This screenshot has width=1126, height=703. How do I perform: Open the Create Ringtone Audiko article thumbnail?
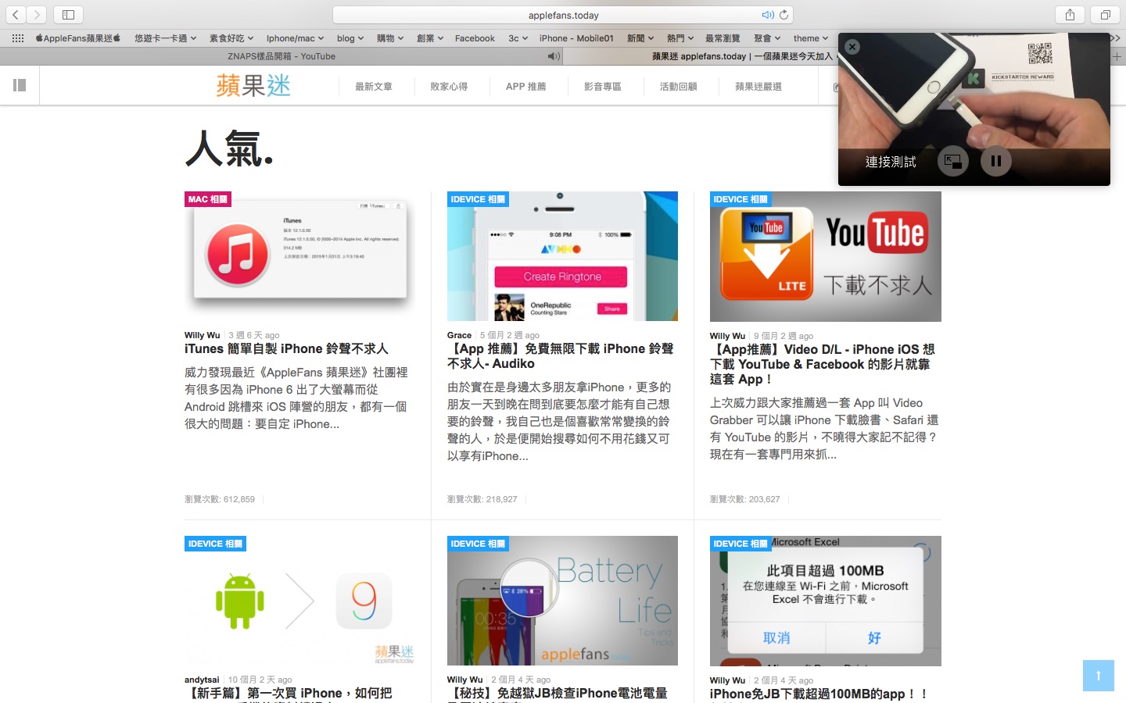pos(562,256)
